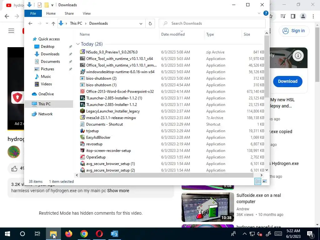Expand the ribbon with the chevron
Image resolution: width=320 pixels, height=240 pixels.
(x=259, y=13)
